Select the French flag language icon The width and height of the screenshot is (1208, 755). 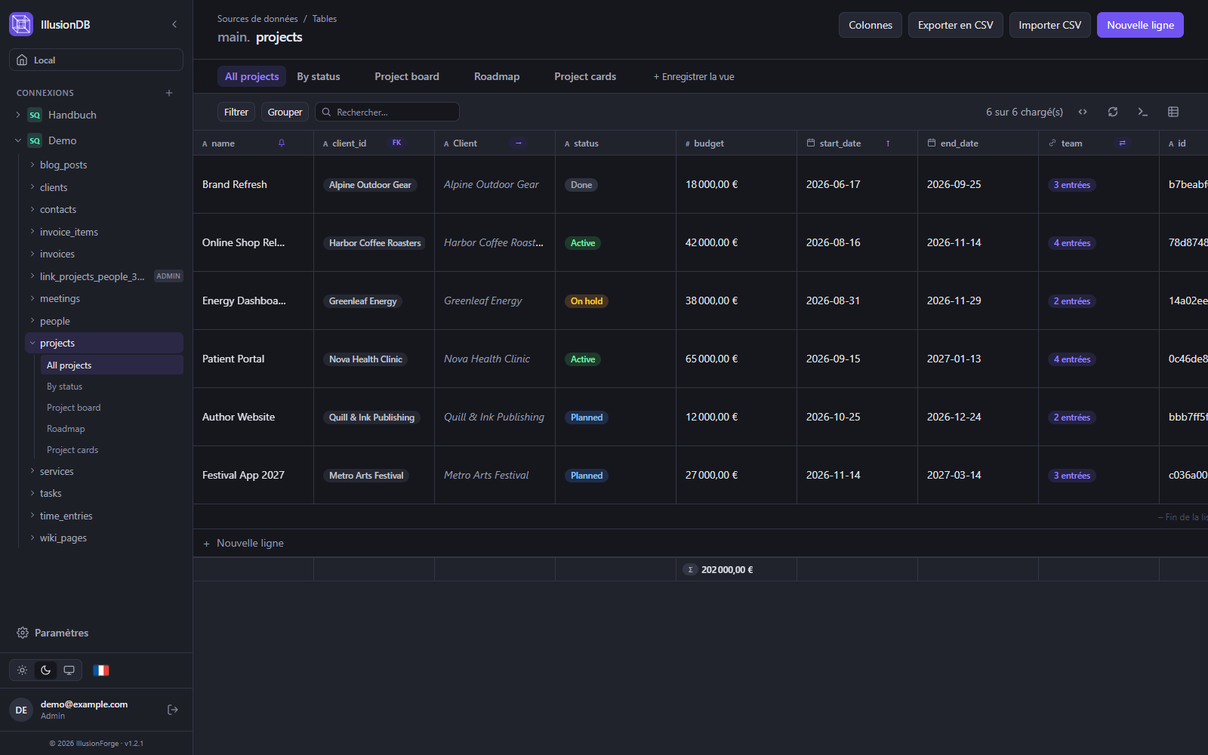click(101, 670)
